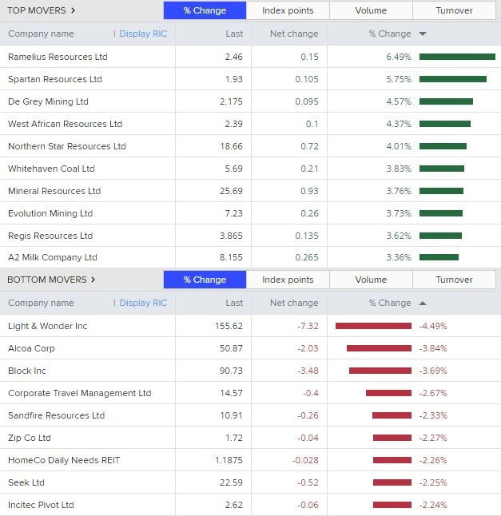The height and width of the screenshot is (516, 501).
Task: Click the -7.32 net change value
Action: (x=308, y=326)
